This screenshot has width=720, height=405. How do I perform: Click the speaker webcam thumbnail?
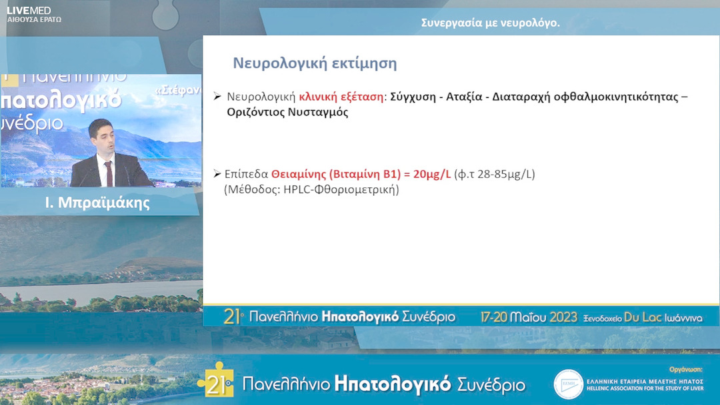(x=100, y=133)
